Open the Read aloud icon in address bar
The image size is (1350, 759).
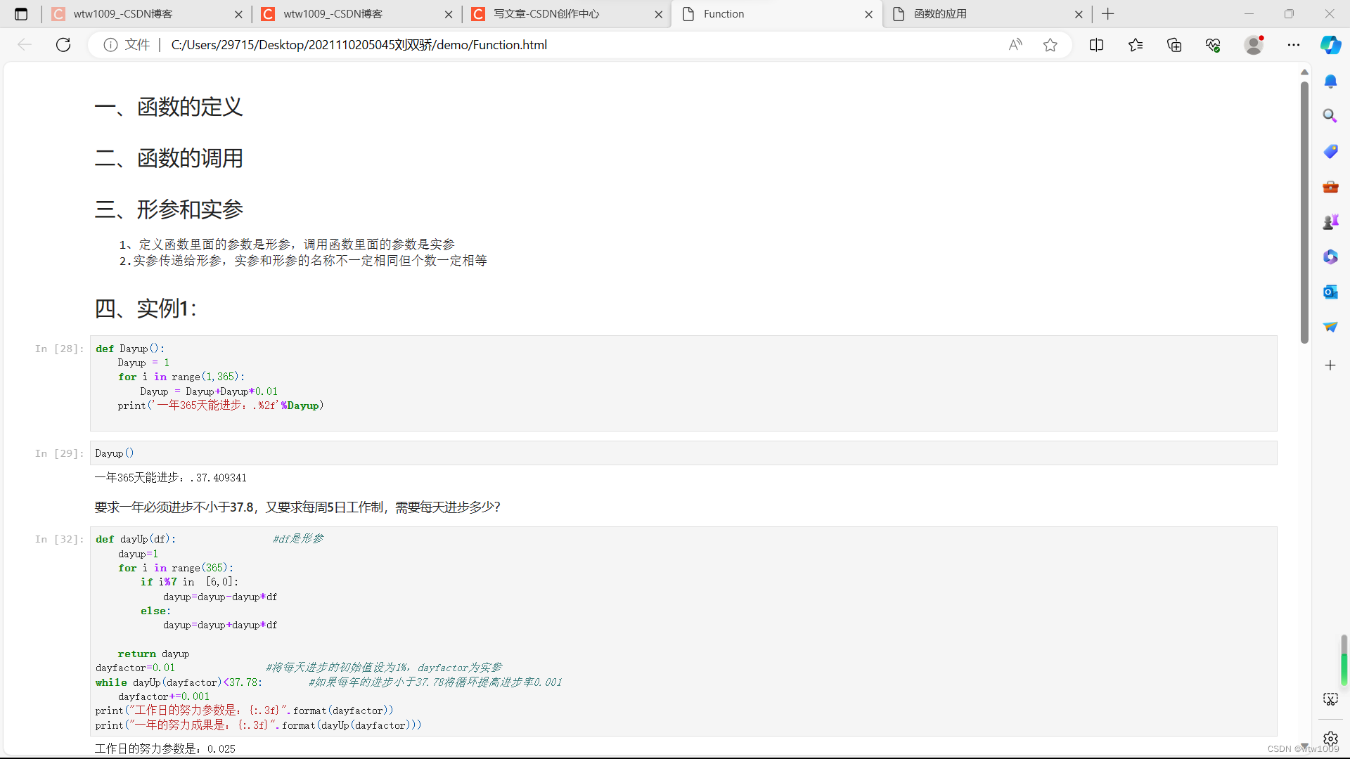pos(1015,45)
